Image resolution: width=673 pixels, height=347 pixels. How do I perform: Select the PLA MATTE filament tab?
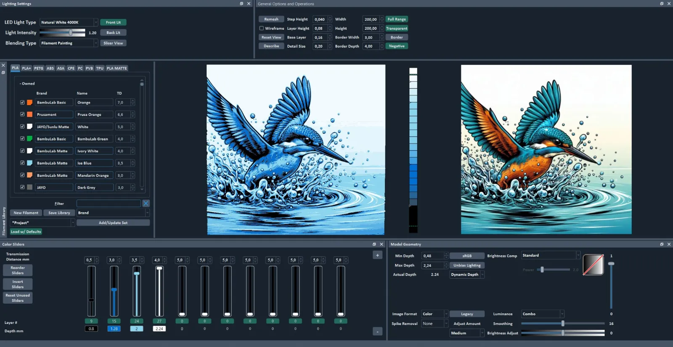117,68
